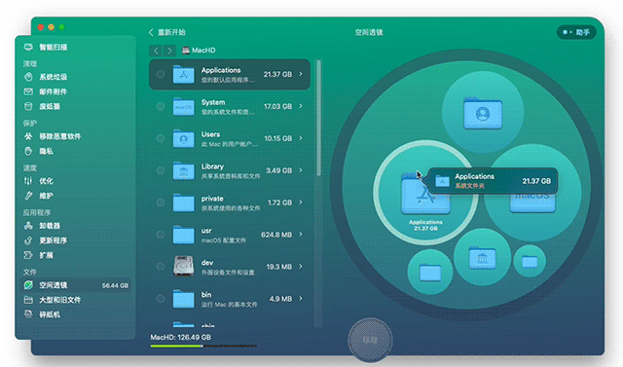Expand the usr folder chevron
623x367 pixels.
pyautogui.click(x=301, y=235)
